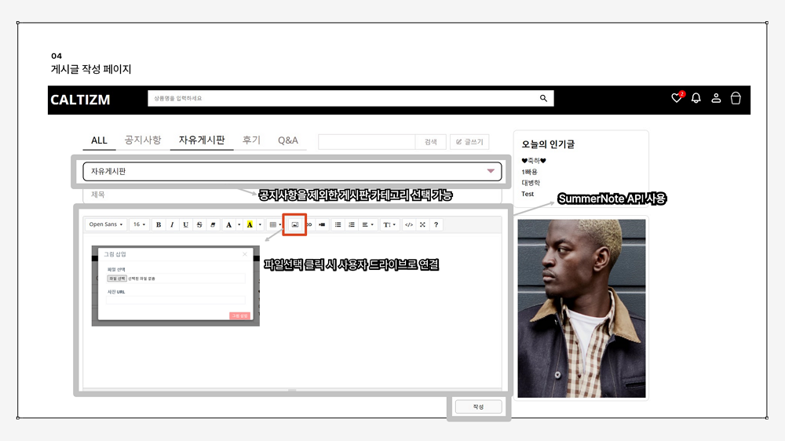This screenshot has width=785, height=441.
Task: Click the 제목 title input field
Action: [x=292, y=195]
